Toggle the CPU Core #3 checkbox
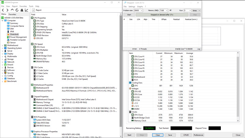This screenshot has height=138, width=245. 132,62
